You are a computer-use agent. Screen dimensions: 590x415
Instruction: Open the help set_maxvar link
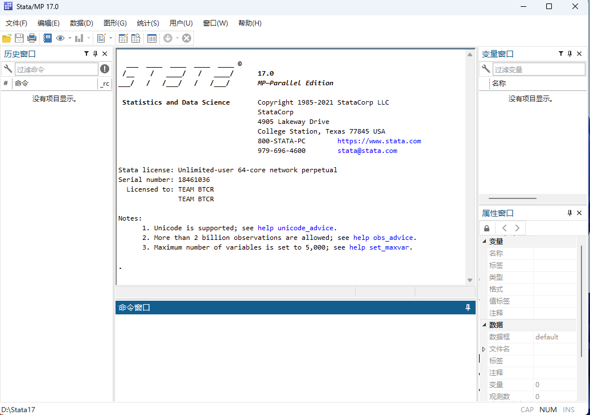pyautogui.click(x=379, y=247)
